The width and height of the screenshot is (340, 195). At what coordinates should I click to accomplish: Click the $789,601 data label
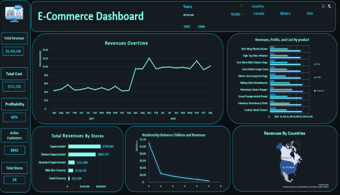click(108, 147)
